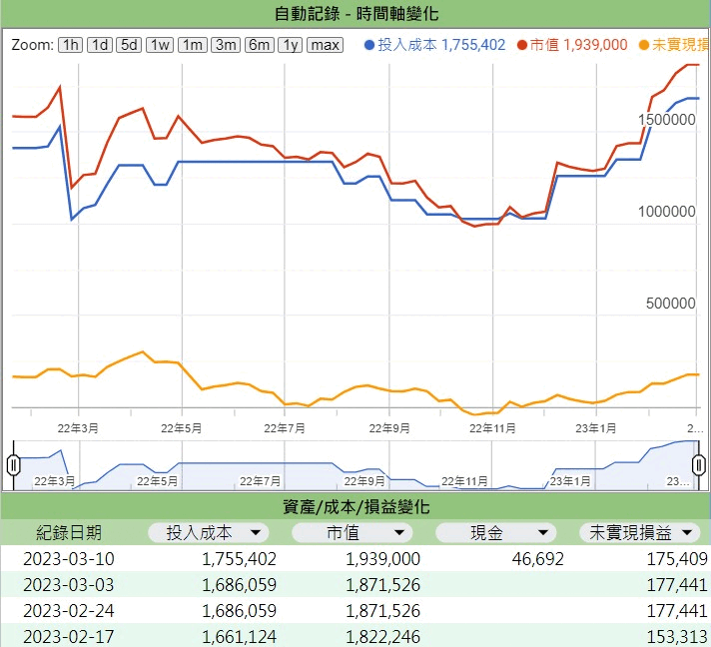
Task: Select the 2023-03-10 record row date
Action: (69, 558)
